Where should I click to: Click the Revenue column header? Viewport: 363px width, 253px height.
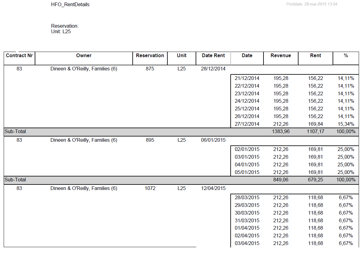(281, 56)
